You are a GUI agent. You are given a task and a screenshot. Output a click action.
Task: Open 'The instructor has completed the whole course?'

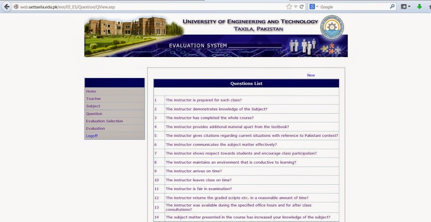click(210, 118)
